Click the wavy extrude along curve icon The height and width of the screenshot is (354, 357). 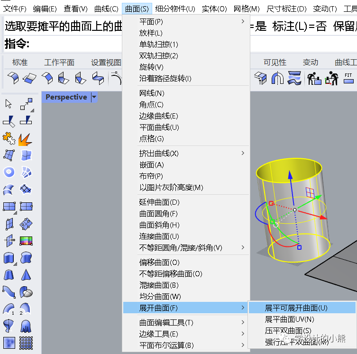tap(26, 258)
